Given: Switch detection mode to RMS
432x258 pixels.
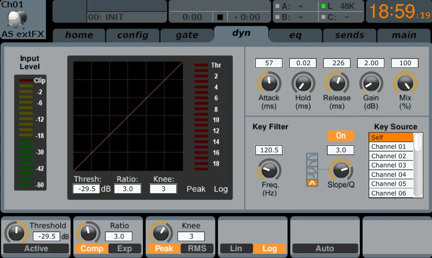Looking at the screenshot, I should 197,249.
